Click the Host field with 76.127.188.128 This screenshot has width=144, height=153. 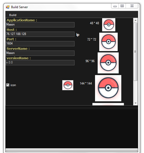(x=40, y=34)
